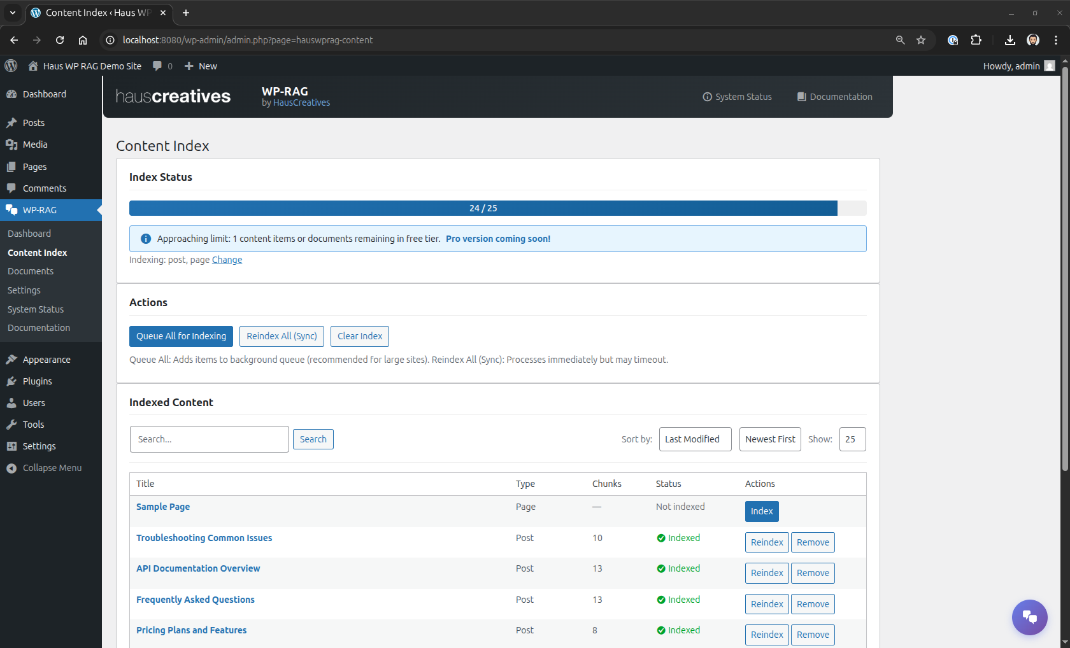Screen dimensions: 1070x648
Task: Click the Title column header
Action: click(145, 484)
